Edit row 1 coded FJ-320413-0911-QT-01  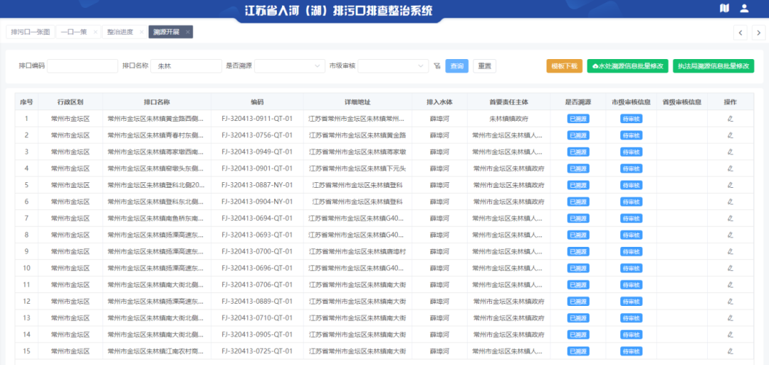click(731, 119)
